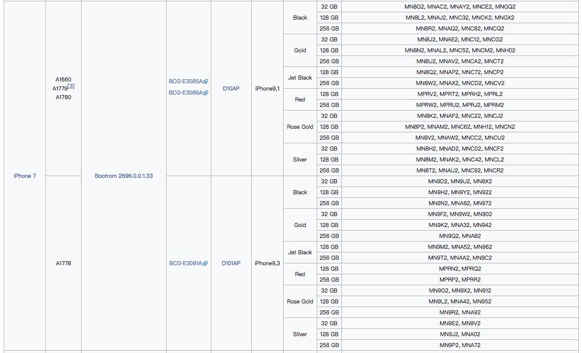Screen dimensions: 583x353
Task: Click the cell containing MN9Q2, MNA82
Action: pyautogui.click(x=460, y=236)
